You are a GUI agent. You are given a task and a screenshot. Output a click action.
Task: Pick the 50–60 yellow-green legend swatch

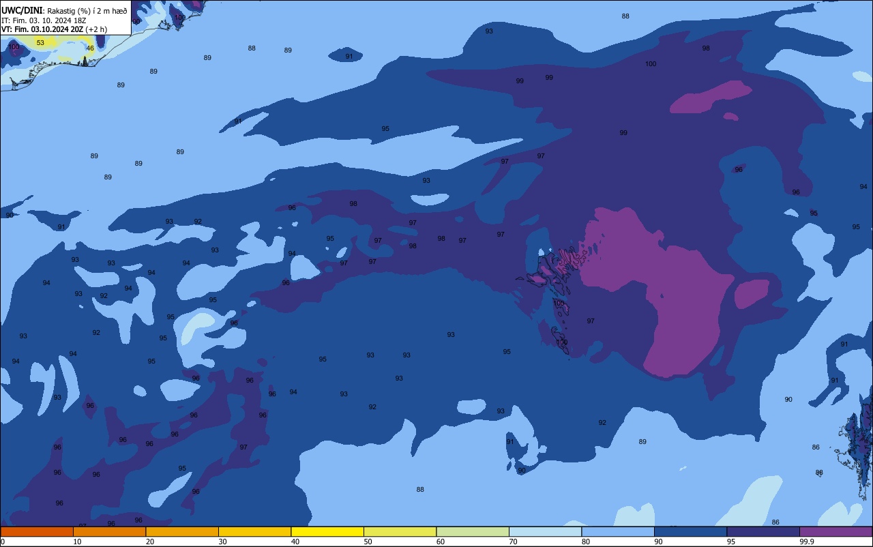[400, 531]
